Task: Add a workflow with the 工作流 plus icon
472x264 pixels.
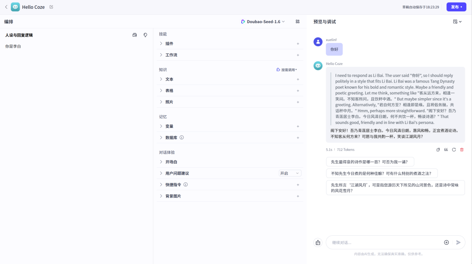Action: (298, 55)
